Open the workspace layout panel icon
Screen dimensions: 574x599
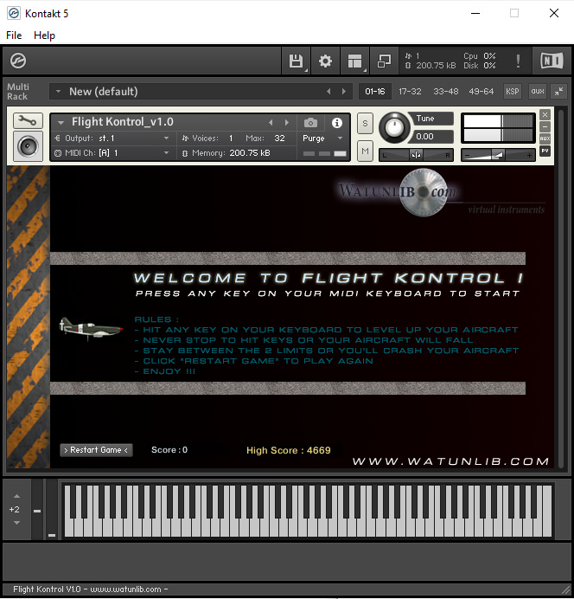[x=354, y=61]
